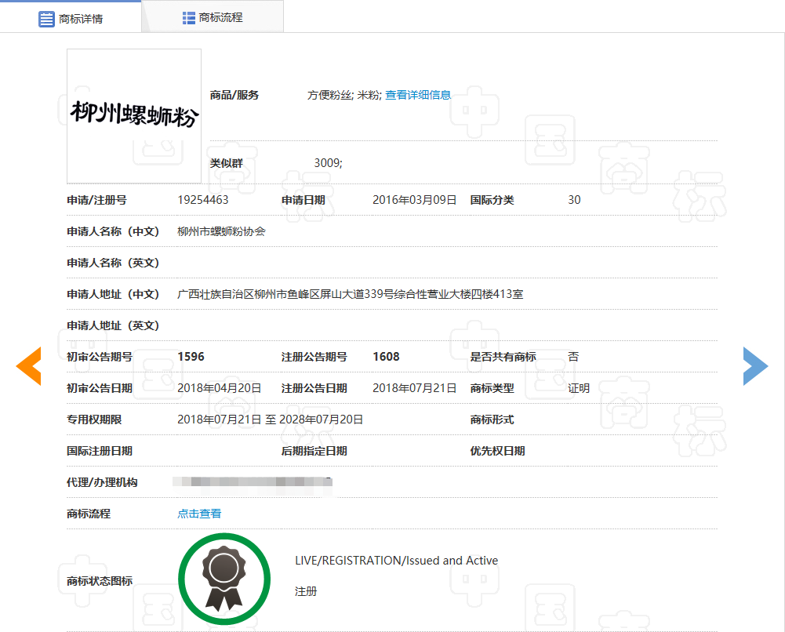
Task: Click the 商标状态图标 label
Action: [100, 581]
